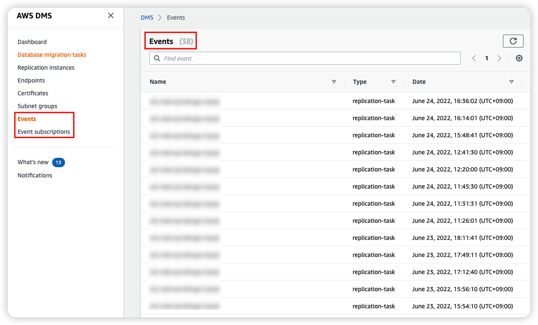Close the AWS DMS sidebar panel
This screenshot has height=325, width=538.
click(111, 16)
